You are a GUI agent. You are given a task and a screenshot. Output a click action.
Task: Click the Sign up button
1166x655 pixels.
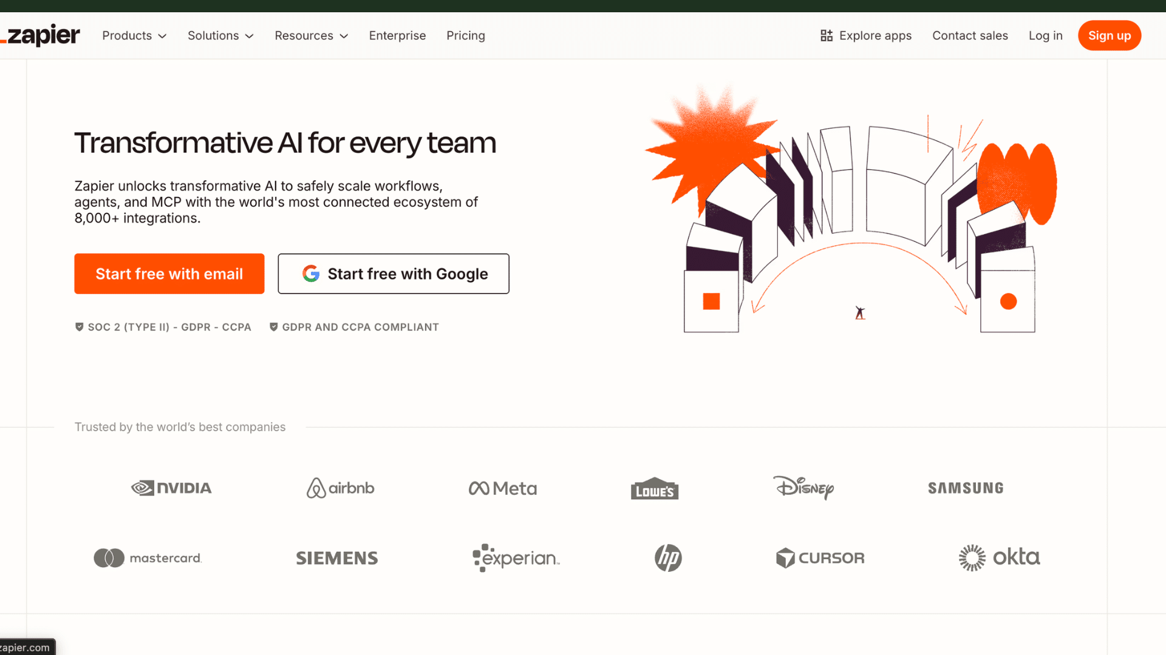(1110, 35)
